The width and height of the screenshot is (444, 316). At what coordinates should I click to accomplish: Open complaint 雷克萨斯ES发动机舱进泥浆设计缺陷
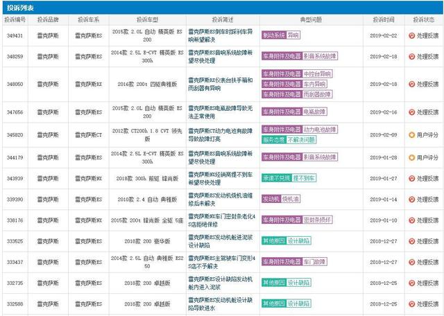click(221, 241)
